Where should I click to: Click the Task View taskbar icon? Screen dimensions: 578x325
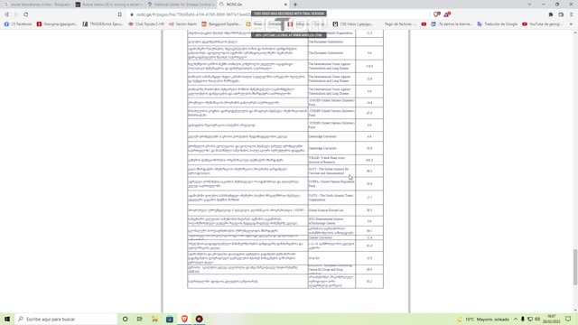(140, 319)
